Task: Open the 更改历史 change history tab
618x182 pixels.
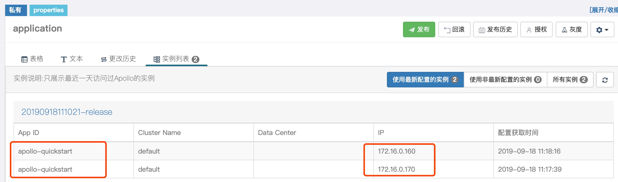Action: tap(118, 59)
